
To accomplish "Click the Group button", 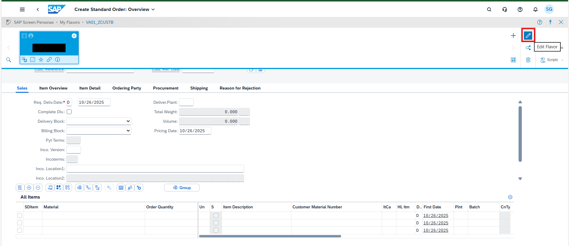I will click(182, 188).
